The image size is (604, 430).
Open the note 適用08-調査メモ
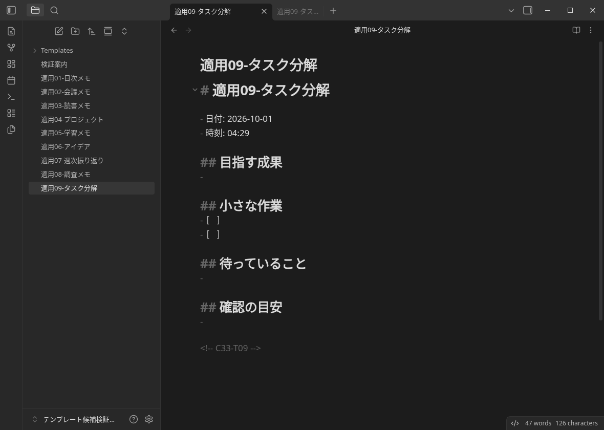pos(92,175)
